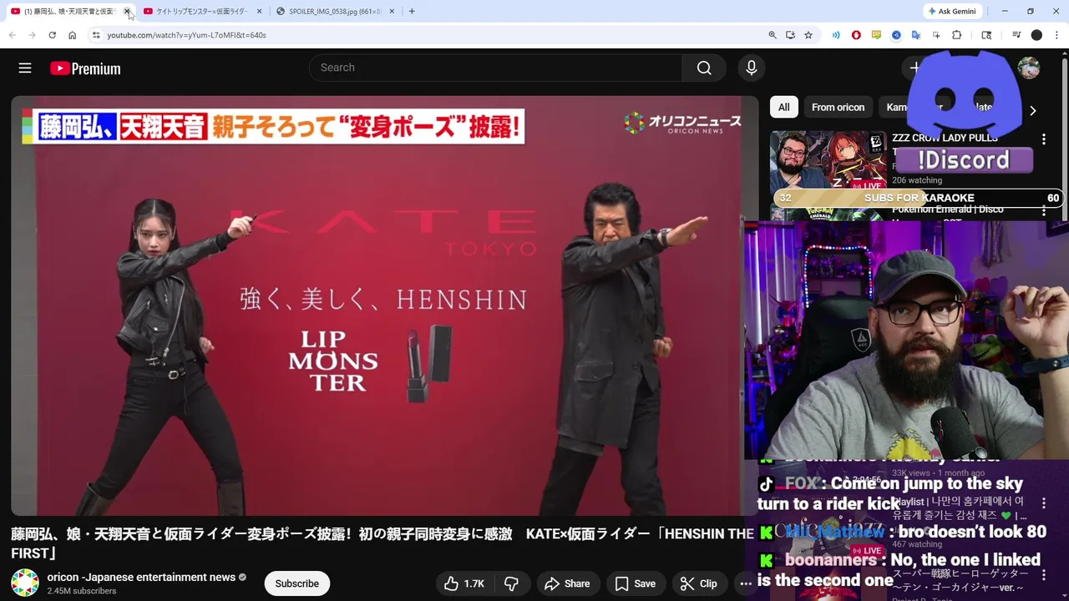Open the region screenshot extension icon
Viewport: 1069px width, 601px height.
[936, 35]
